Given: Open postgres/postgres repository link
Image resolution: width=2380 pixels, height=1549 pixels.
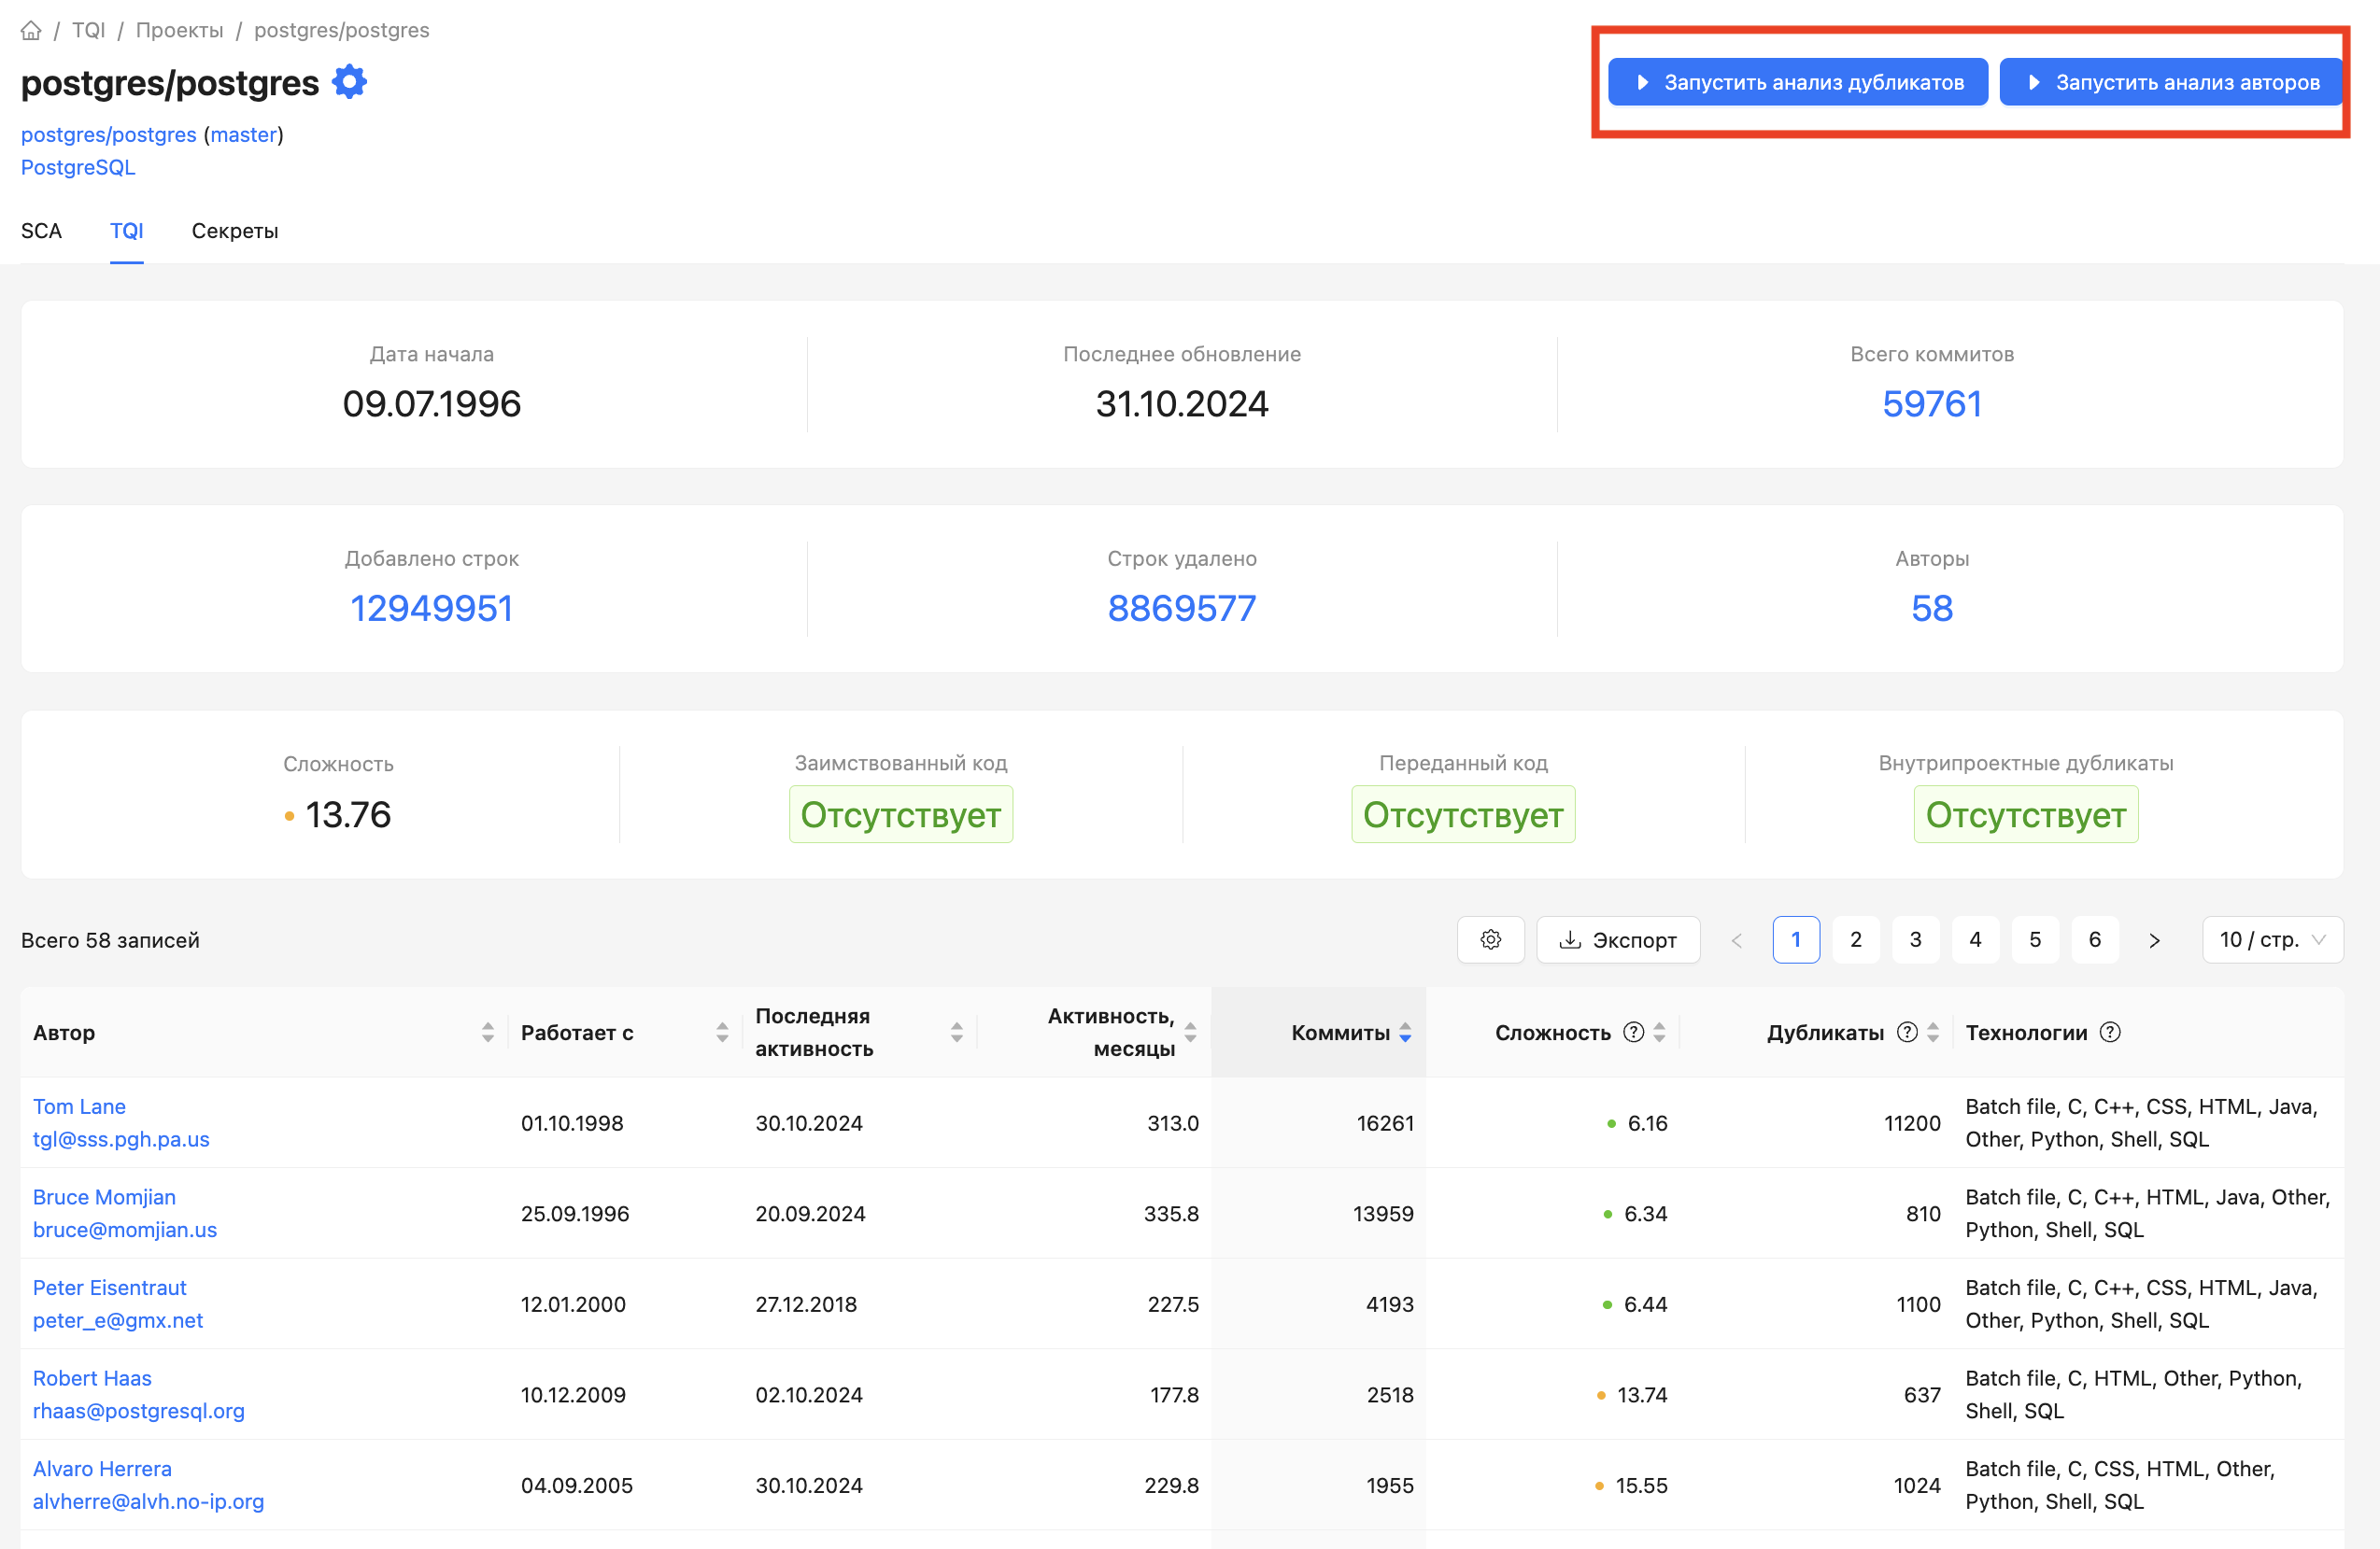Looking at the screenshot, I should point(109,134).
